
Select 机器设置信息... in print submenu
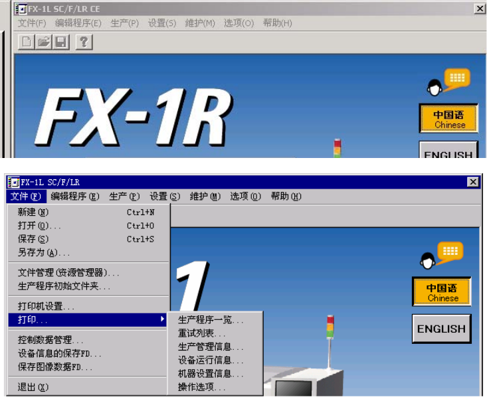click(215, 374)
